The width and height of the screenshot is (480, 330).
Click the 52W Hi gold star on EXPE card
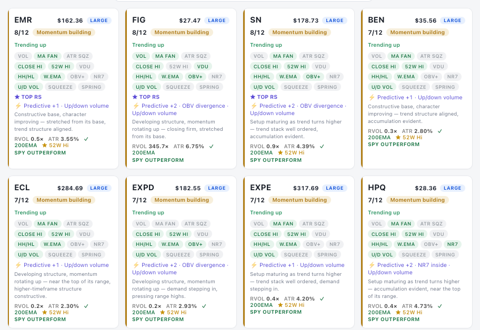[x=280, y=305]
